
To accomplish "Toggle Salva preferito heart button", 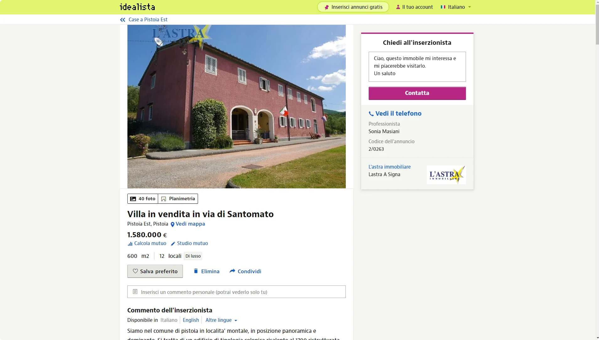I will [155, 271].
